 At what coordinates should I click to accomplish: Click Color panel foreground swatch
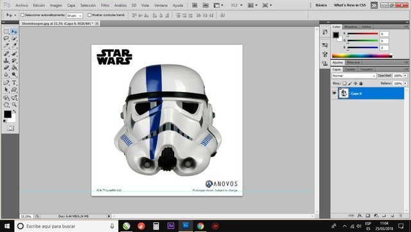point(336,35)
